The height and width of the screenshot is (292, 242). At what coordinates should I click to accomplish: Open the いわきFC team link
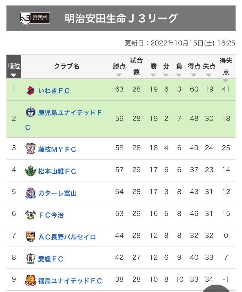[x=54, y=91]
